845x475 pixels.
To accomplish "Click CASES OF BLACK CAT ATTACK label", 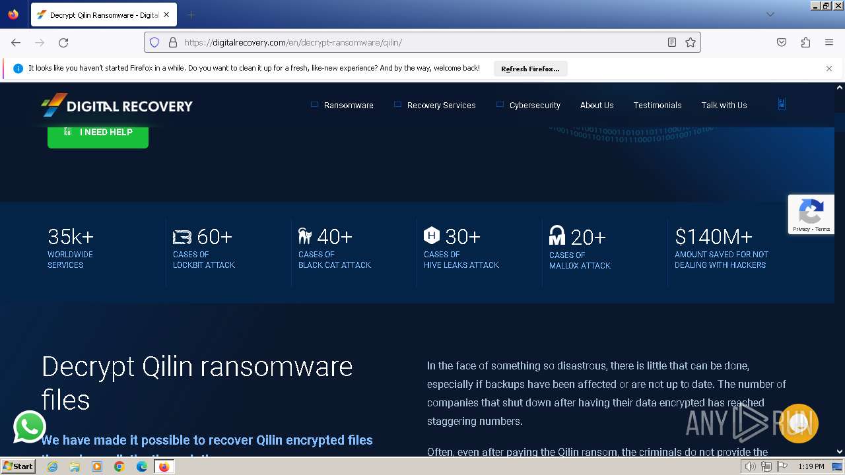I will tap(335, 260).
